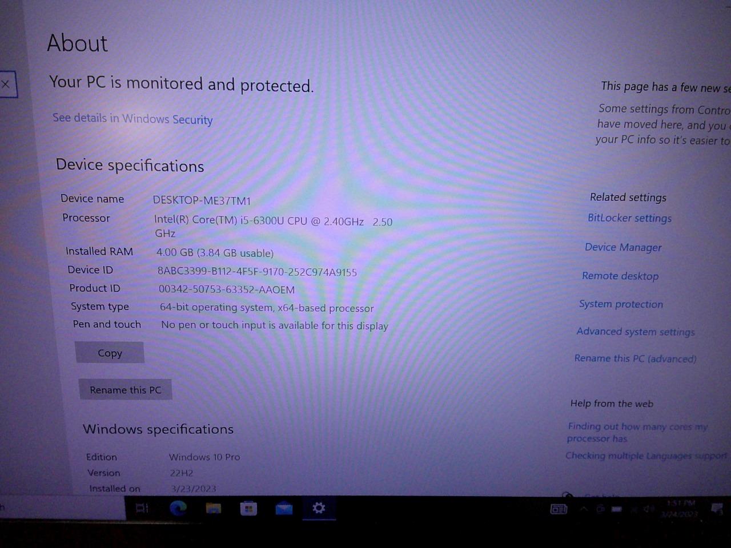731x548 pixels.
Task: Open File Explorer from the taskbar
Action: [x=214, y=508]
